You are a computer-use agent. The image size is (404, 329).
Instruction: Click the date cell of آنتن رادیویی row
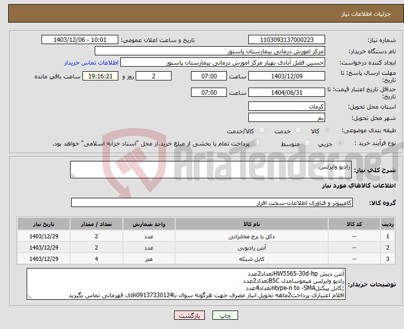(44, 248)
